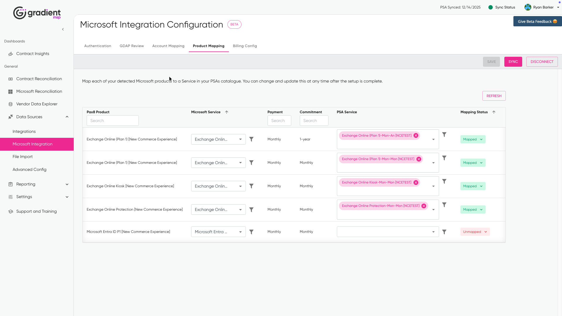This screenshot has width=562, height=316.
Task: Click PSA Service filter icon in Microsoft Entra ID row
Action: point(444,232)
